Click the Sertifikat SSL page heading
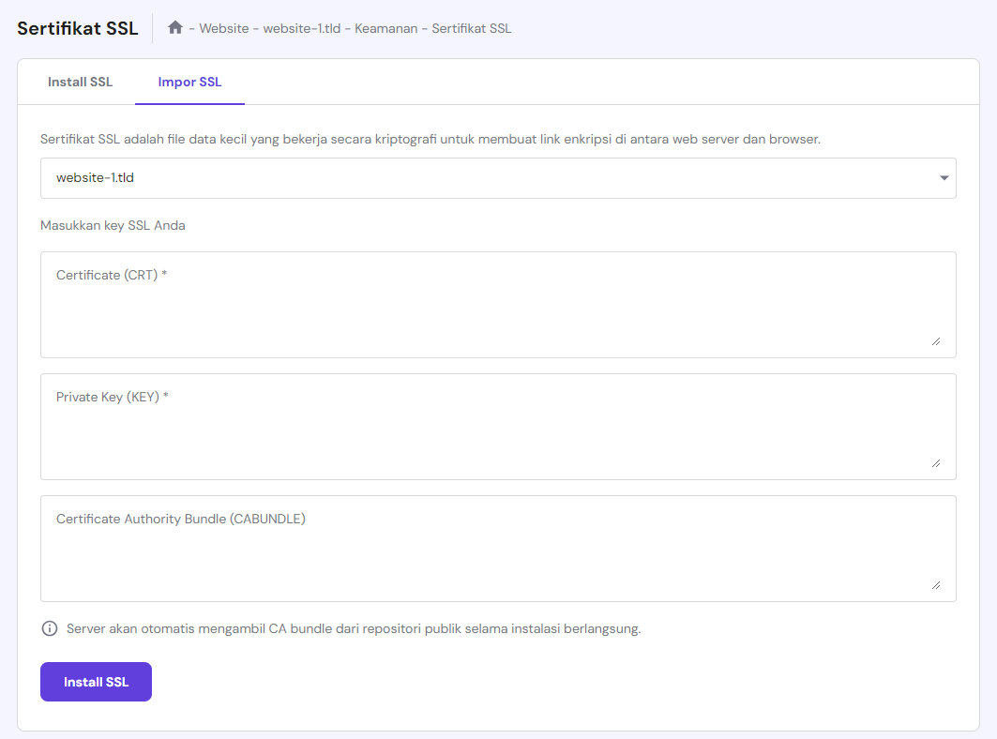Image resolution: width=997 pixels, height=739 pixels. [78, 28]
